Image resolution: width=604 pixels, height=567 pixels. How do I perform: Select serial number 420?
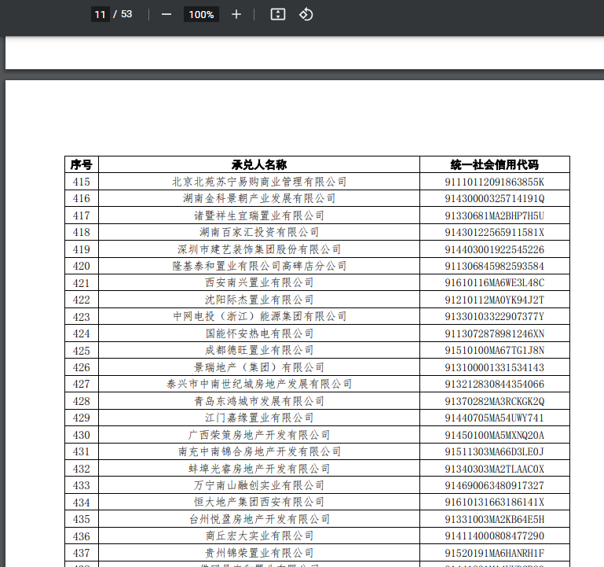81,266
